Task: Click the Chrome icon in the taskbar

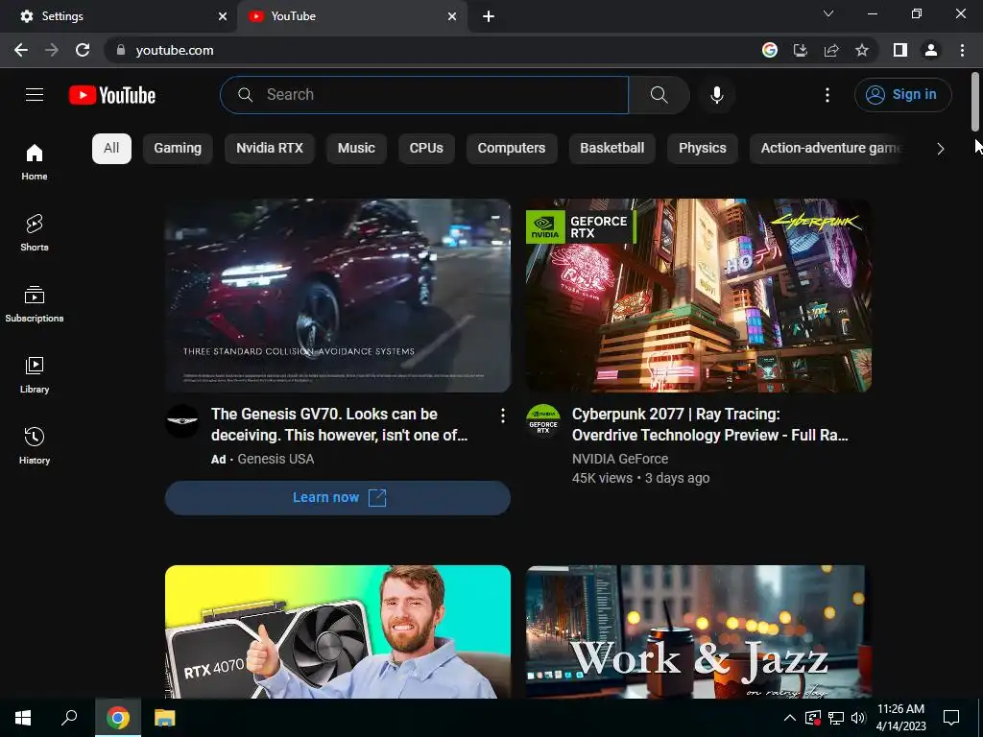Action: [118, 718]
